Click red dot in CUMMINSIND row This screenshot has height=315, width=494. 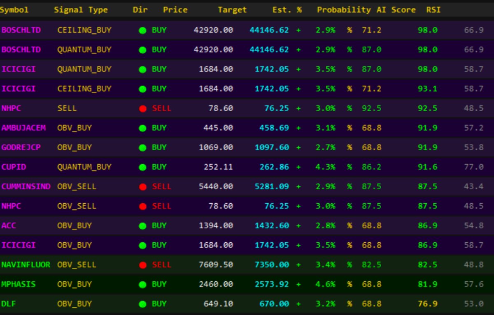tap(142, 187)
